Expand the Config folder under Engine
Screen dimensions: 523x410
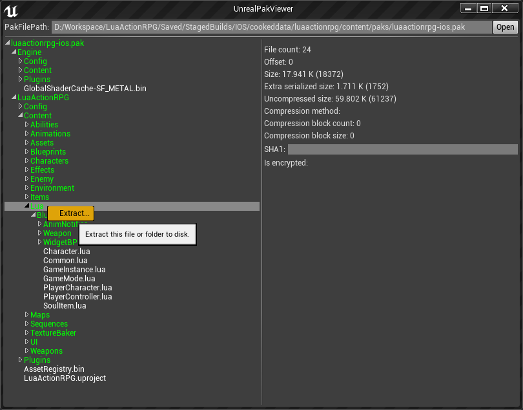21,61
